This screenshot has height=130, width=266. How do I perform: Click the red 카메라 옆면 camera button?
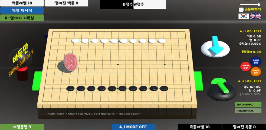coord(246,67)
